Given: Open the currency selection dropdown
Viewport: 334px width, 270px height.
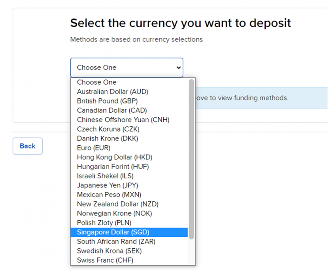Looking at the screenshot, I should 126,67.
